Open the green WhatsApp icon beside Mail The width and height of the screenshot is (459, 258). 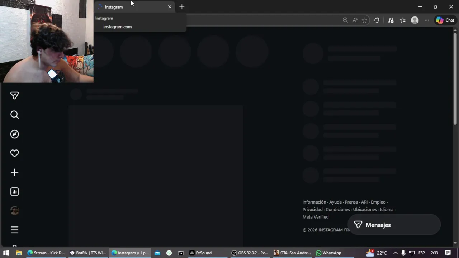[169, 253]
